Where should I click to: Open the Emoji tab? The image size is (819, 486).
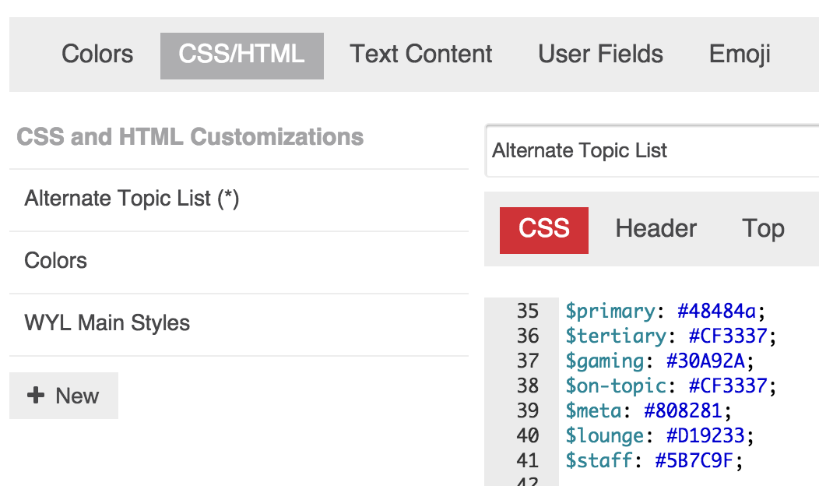point(740,55)
